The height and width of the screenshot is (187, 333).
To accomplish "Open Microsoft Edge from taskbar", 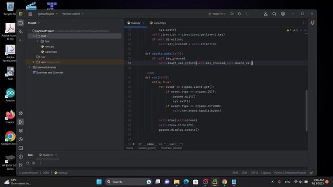I will [186, 182].
